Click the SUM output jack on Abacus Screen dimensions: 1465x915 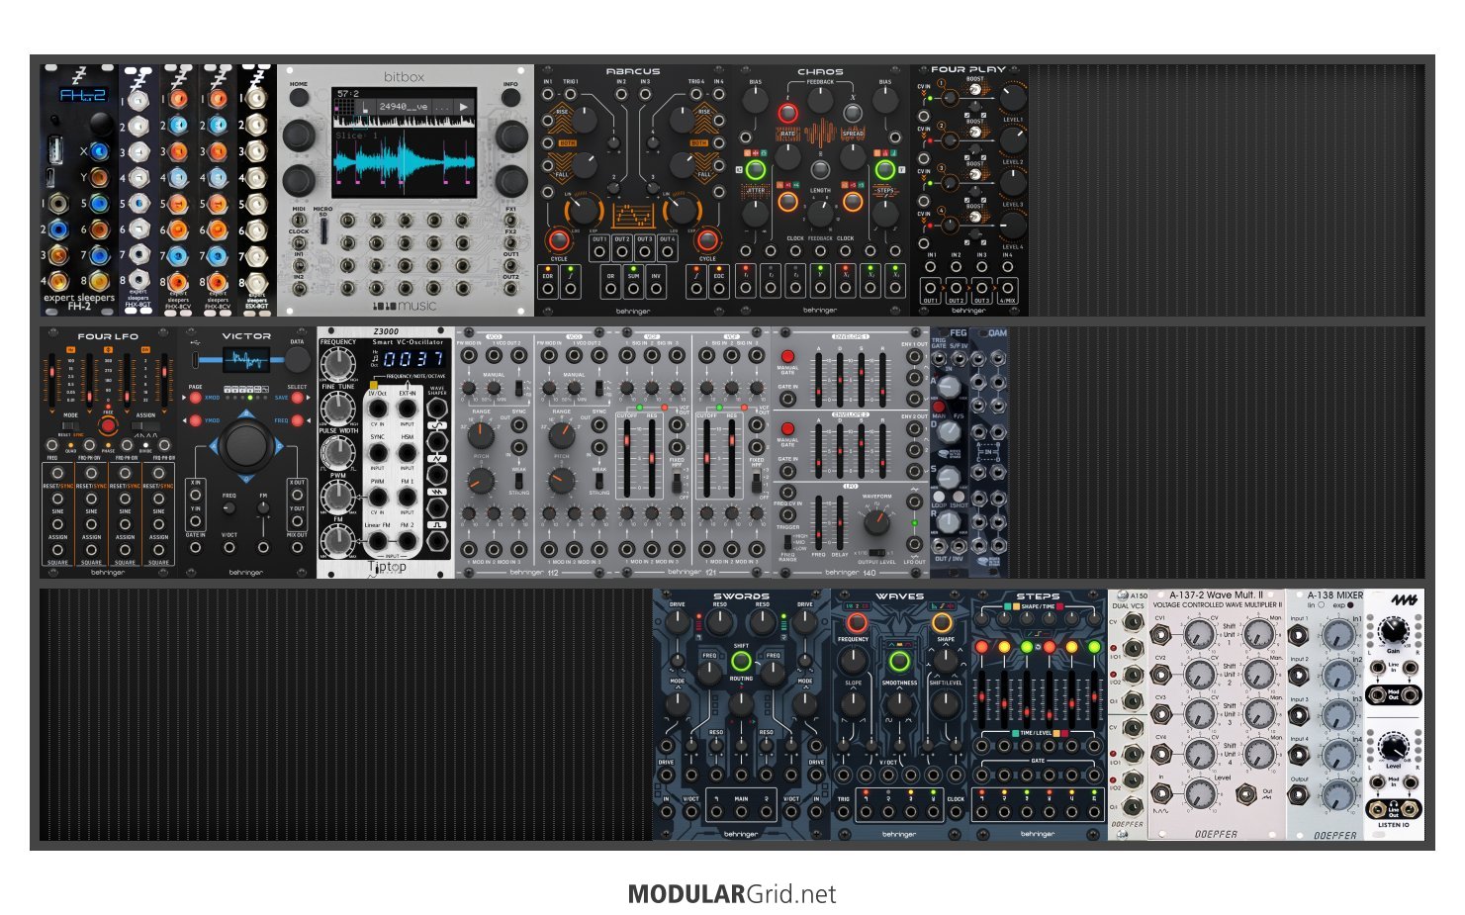pyautogui.click(x=633, y=286)
